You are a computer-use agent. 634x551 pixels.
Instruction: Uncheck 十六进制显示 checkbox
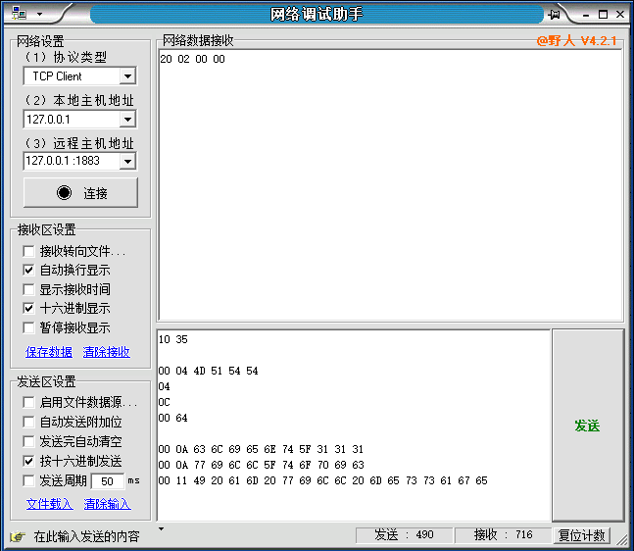pos(28,308)
